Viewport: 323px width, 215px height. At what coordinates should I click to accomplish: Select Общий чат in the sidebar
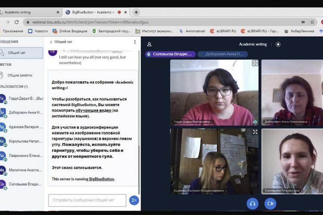(x=21, y=53)
